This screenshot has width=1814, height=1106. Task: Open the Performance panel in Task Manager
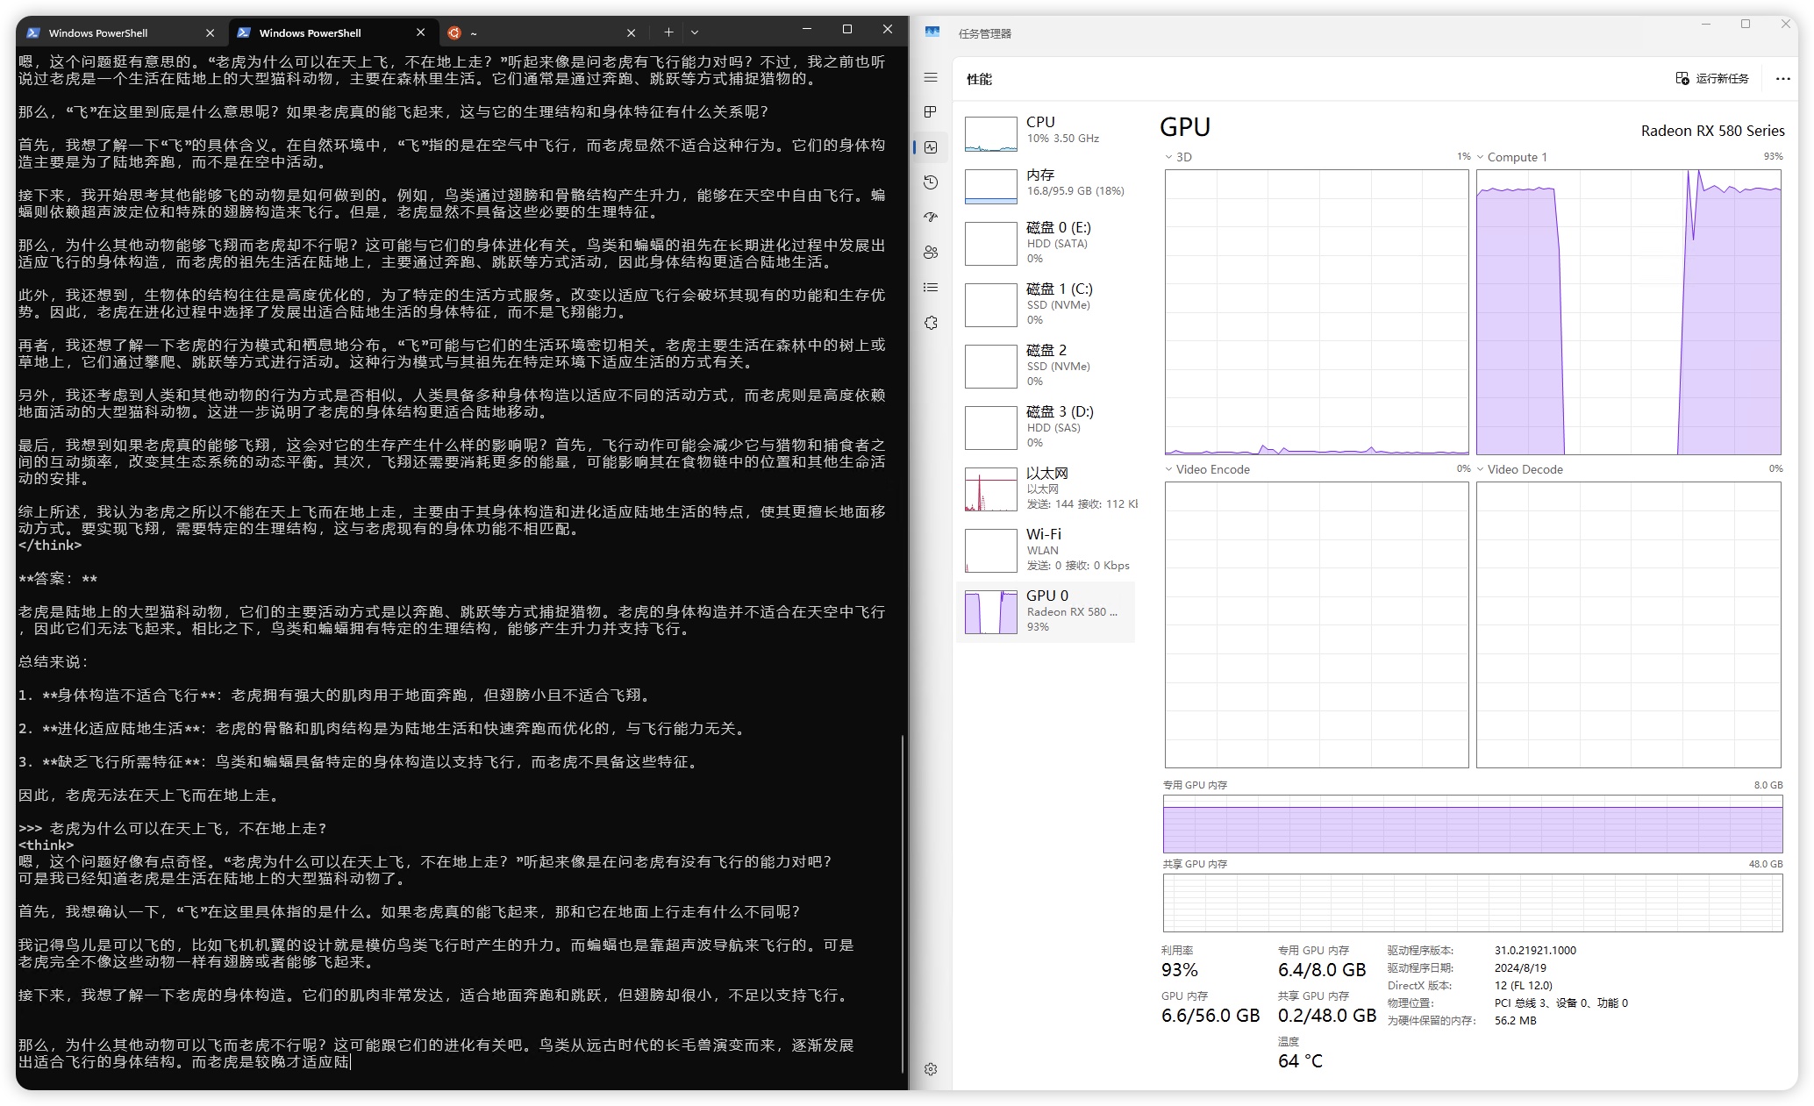(x=931, y=147)
